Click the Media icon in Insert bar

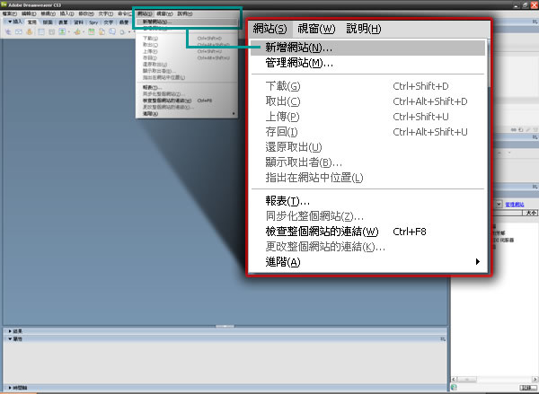coord(77,31)
